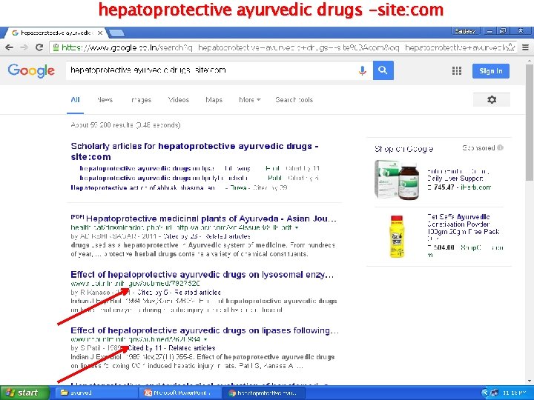Screen dimensions: 534x400
Task: Open Search tools options
Action: coord(294,100)
